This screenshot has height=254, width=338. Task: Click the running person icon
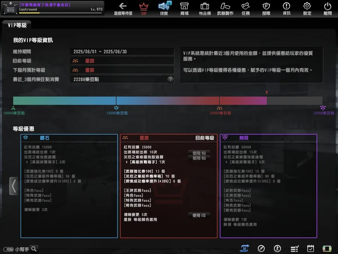(278, 249)
